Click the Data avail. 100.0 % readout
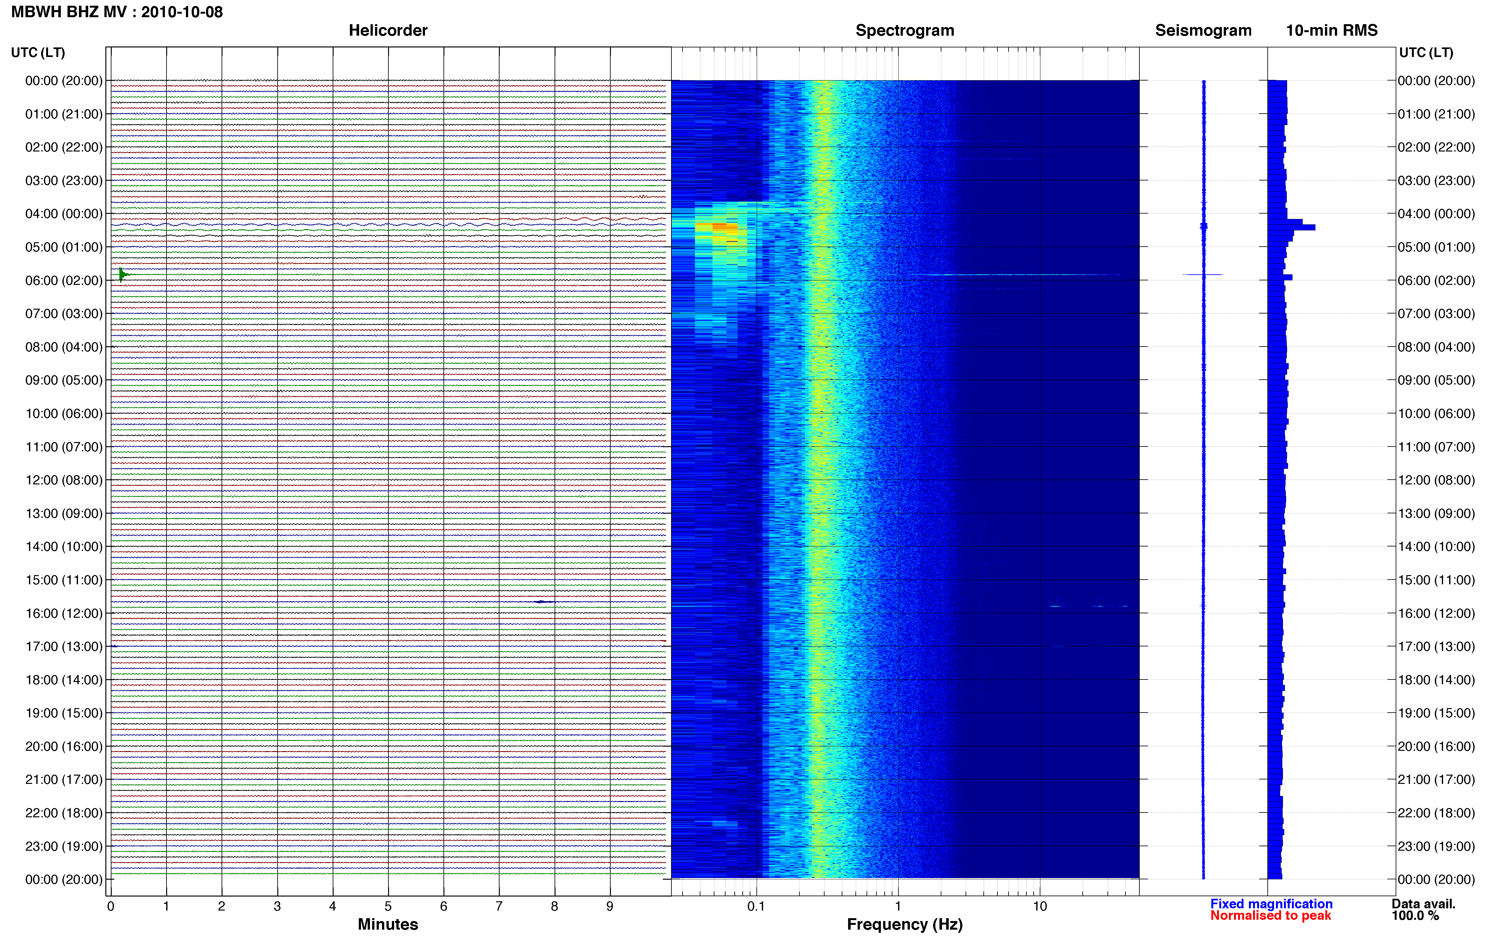The height and width of the screenshot is (943, 1509). [x=1423, y=909]
